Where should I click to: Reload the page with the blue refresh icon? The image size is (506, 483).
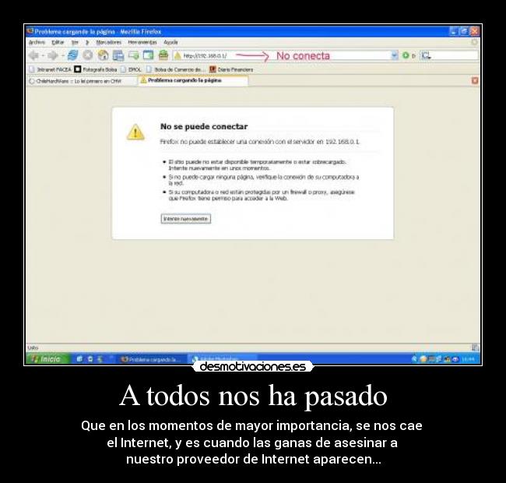(72, 55)
